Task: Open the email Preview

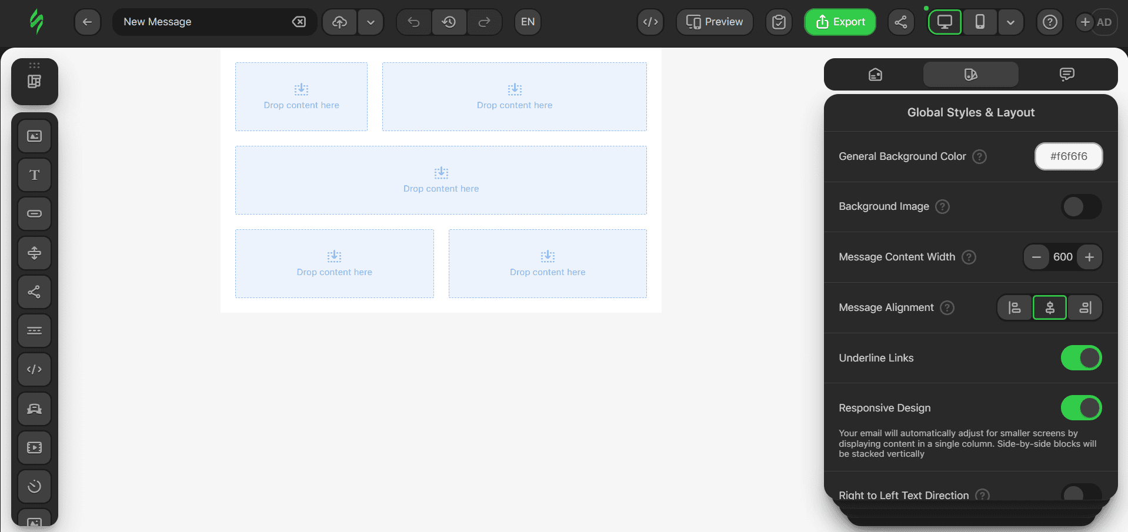Action: pos(715,22)
